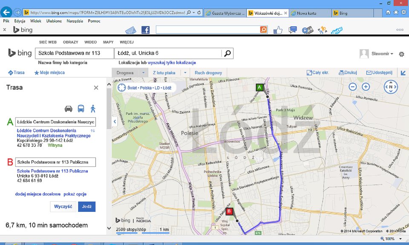Click the orange search button in Bing toolbar

(x=264, y=30)
